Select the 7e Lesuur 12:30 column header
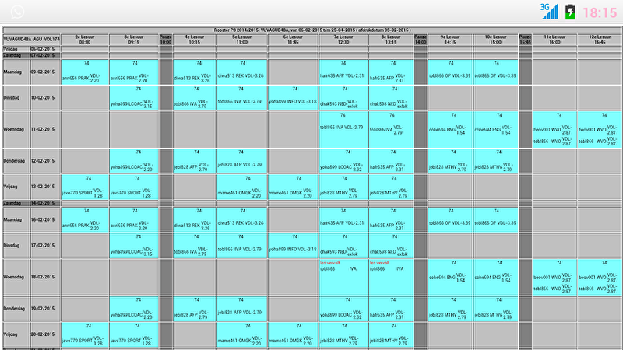 click(343, 38)
